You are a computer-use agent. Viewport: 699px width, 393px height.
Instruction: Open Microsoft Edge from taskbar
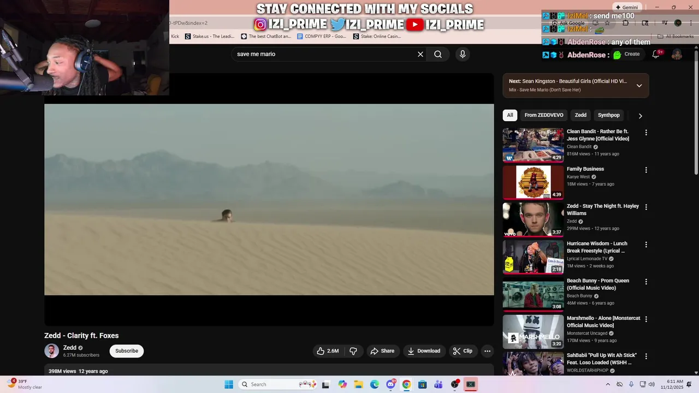pos(375,384)
